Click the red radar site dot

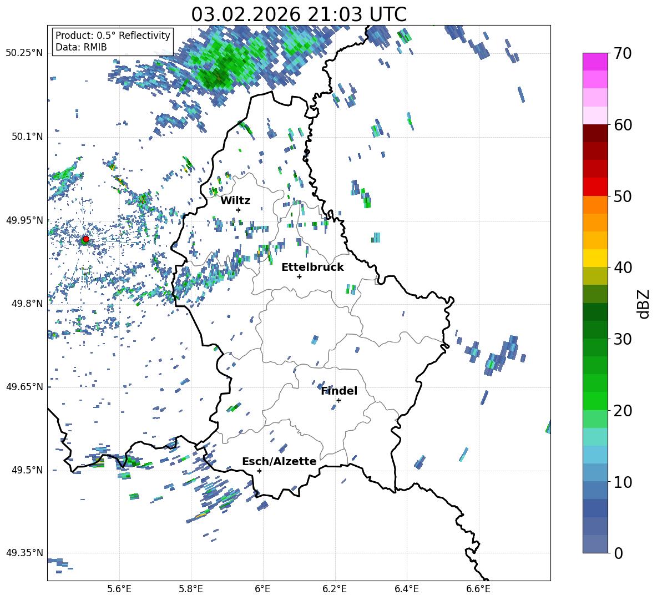(x=85, y=239)
